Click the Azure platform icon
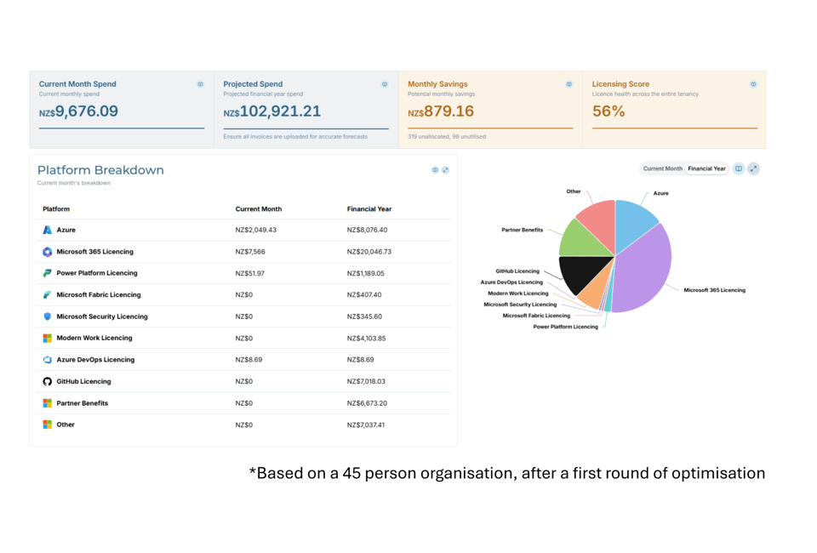 click(48, 230)
